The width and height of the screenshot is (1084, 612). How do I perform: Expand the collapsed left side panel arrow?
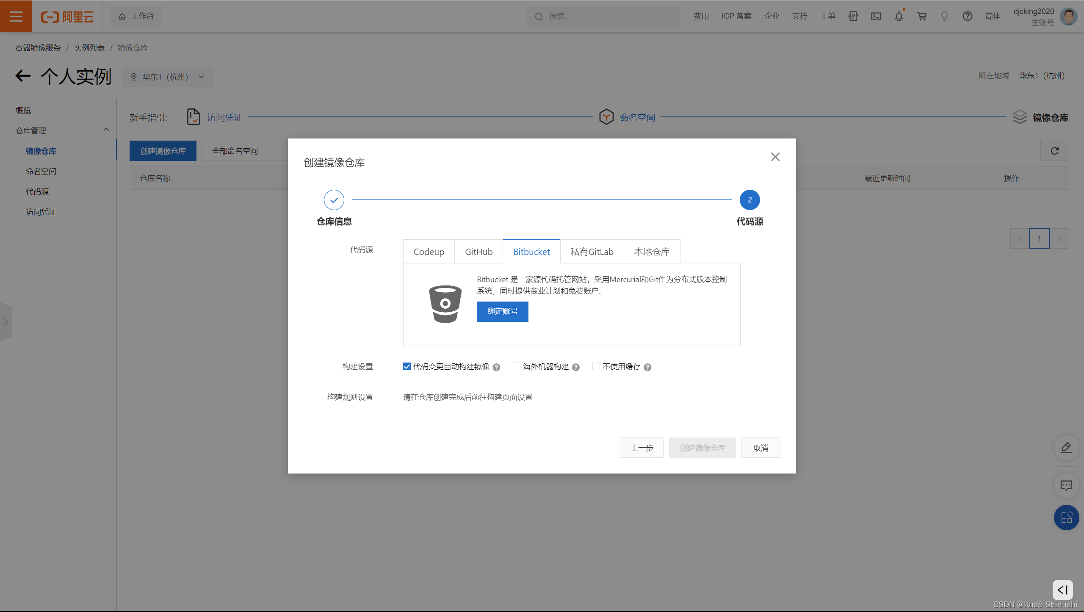(6, 322)
